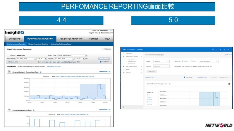This screenshot has height=131, width=234.
Task: Click the Share Link icon
Action: tap(226, 55)
